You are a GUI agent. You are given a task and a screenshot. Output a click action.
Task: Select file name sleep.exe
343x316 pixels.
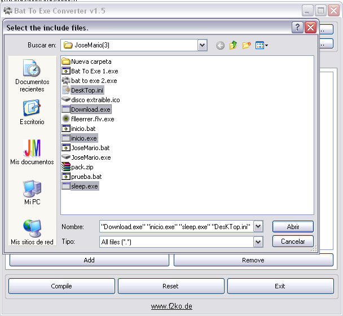coord(85,186)
